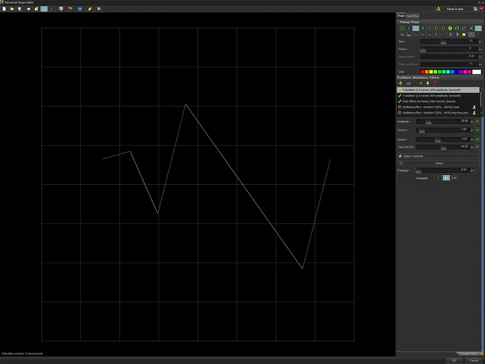The width and height of the screenshot is (485, 364).
Task: Select the triangle primary shape
Action: click(x=422, y=28)
